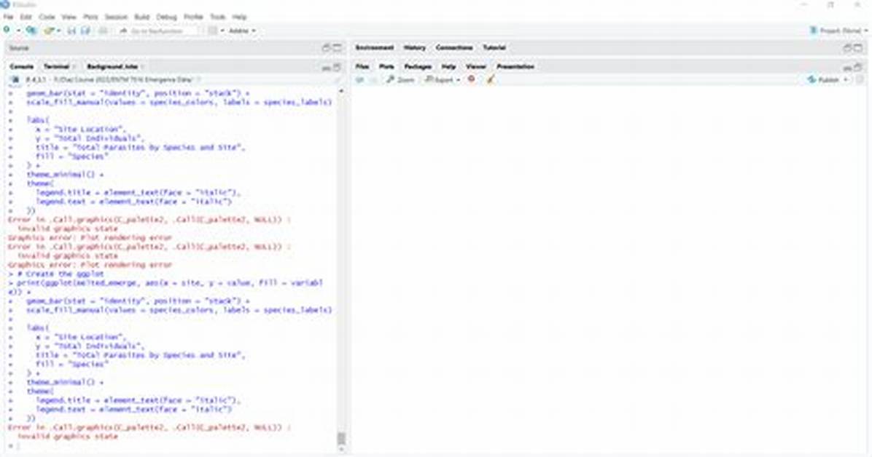This screenshot has height=457, width=872.
Task: Click the Save current document icon
Action: pos(71,31)
